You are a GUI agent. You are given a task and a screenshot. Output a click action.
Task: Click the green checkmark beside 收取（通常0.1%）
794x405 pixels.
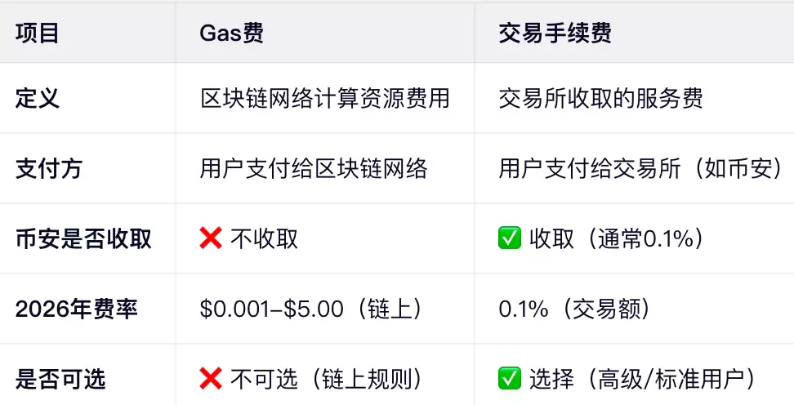(510, 239)
